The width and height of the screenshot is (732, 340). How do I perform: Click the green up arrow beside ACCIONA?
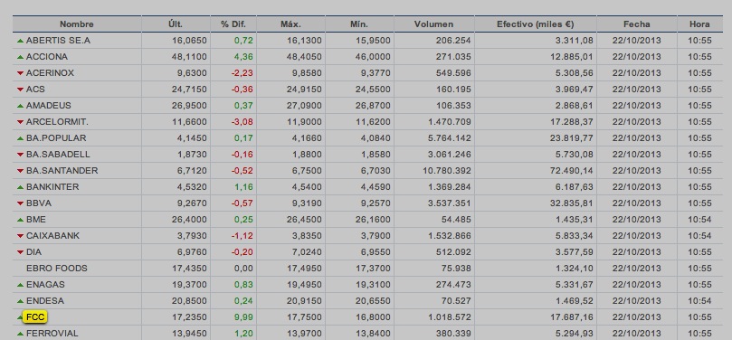(20, 57)
